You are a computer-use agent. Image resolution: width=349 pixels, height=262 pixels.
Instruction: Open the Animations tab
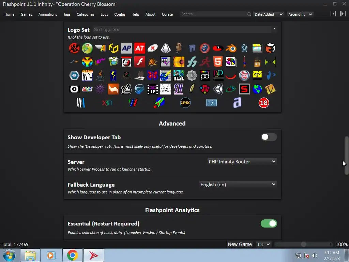[48, 14]
